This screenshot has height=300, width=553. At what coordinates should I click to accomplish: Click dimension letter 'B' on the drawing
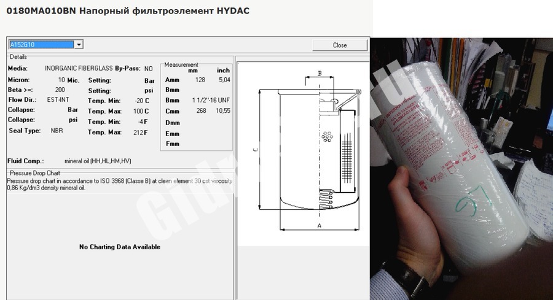pos(320,73)
